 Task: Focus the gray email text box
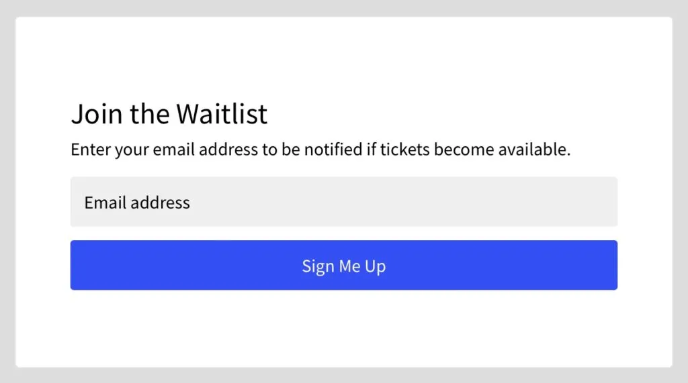pos(343,202)
